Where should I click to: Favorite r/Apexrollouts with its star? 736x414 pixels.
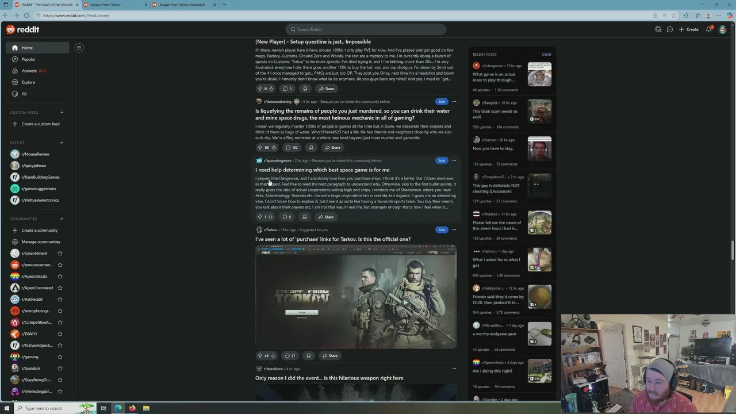pyautogui.click(x=60, y=276)
